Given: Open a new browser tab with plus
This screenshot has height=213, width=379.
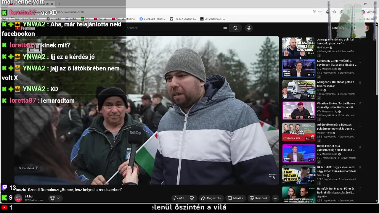Looking at the screenshot, I should tap(59, 4).
